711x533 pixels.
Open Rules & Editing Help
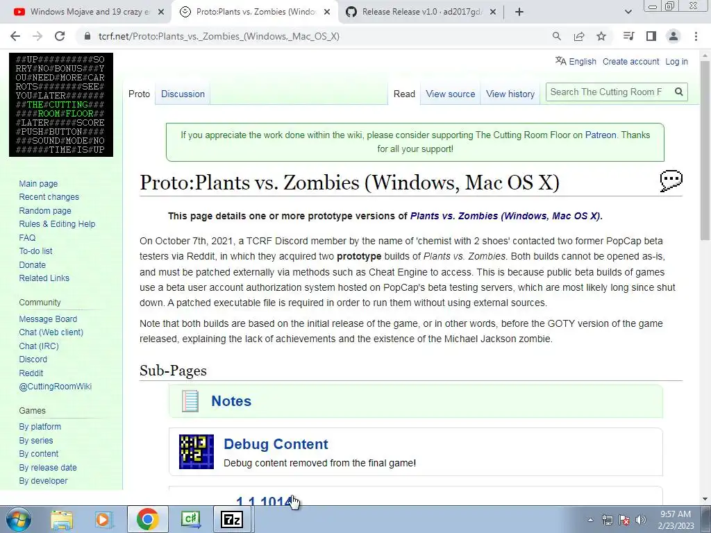tap(57, 224)
